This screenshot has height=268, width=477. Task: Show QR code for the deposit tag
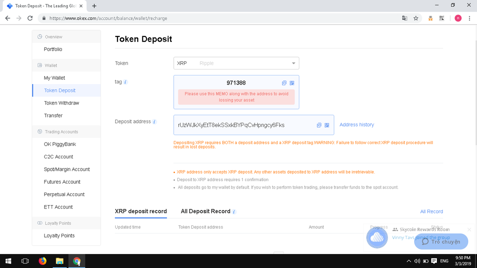pyautogui.click(x=292, y=83)
